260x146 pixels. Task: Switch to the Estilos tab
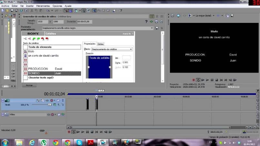[101, 44]
